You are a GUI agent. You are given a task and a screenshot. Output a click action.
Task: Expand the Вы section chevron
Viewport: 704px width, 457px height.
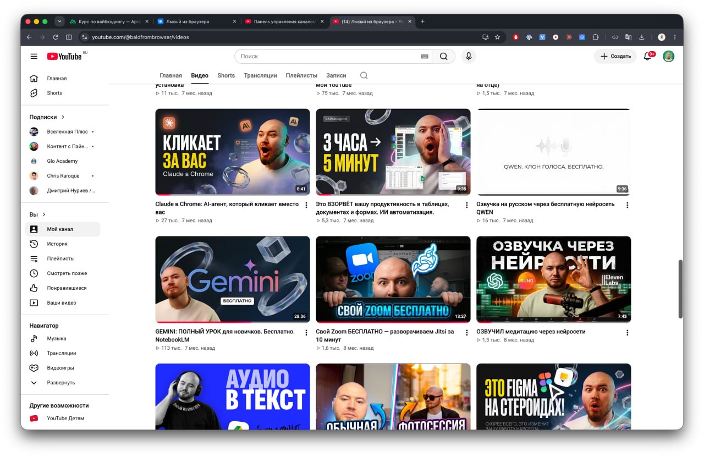pyautogui.click(x=44, y=214)
